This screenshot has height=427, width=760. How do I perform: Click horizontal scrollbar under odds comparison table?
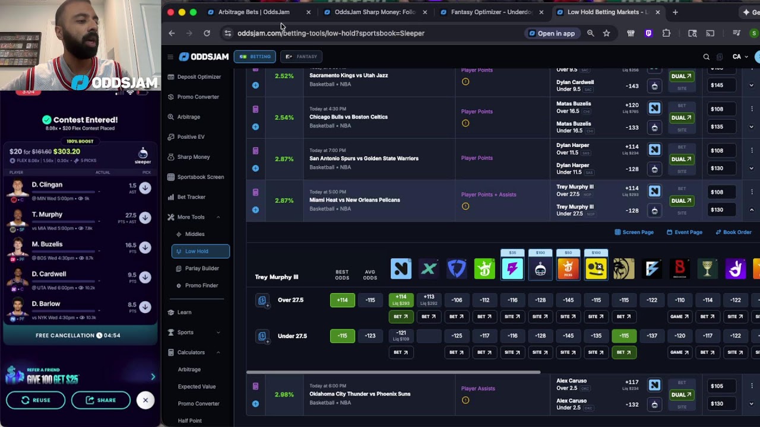(x=393, y=372)
